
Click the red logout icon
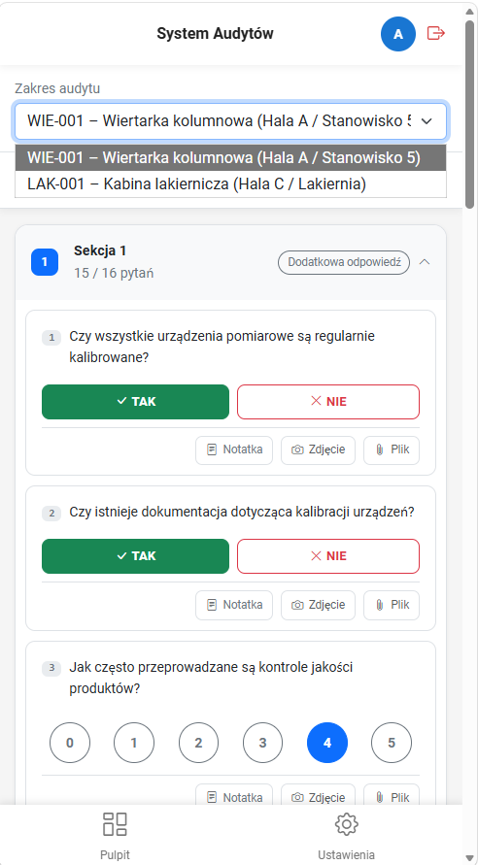(x=436, y=34)
